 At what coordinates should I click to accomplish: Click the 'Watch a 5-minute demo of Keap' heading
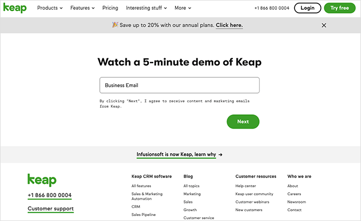tap(179, 62)
